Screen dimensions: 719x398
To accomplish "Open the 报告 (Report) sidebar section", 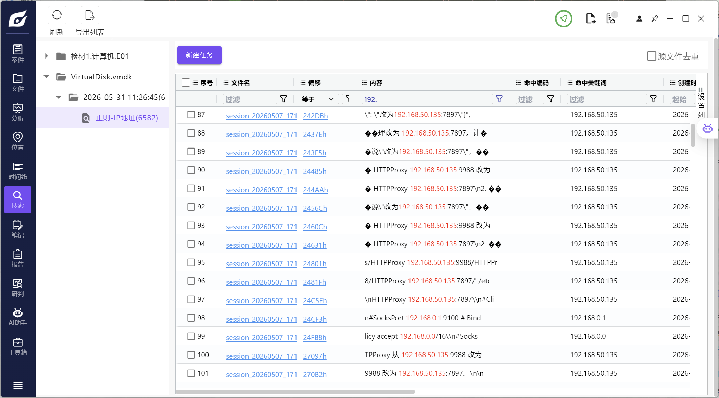I will click(18, 258).
